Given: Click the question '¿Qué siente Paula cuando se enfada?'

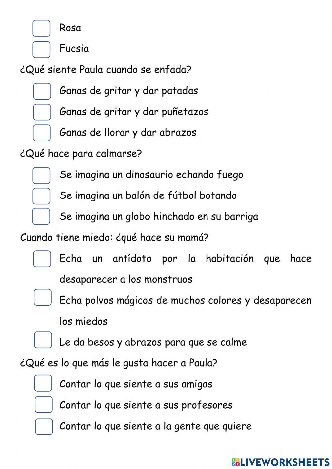Looking at the screenshot, I should pos(106,70).
